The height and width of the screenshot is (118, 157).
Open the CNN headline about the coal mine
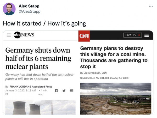(114, 57)
